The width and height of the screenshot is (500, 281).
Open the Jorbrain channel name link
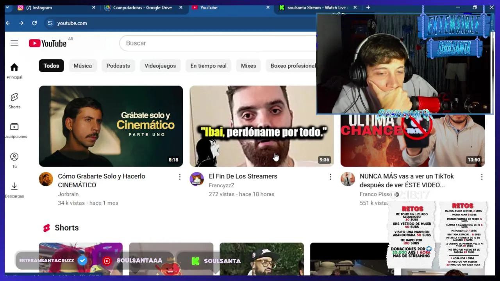click(x=68, y=194)
